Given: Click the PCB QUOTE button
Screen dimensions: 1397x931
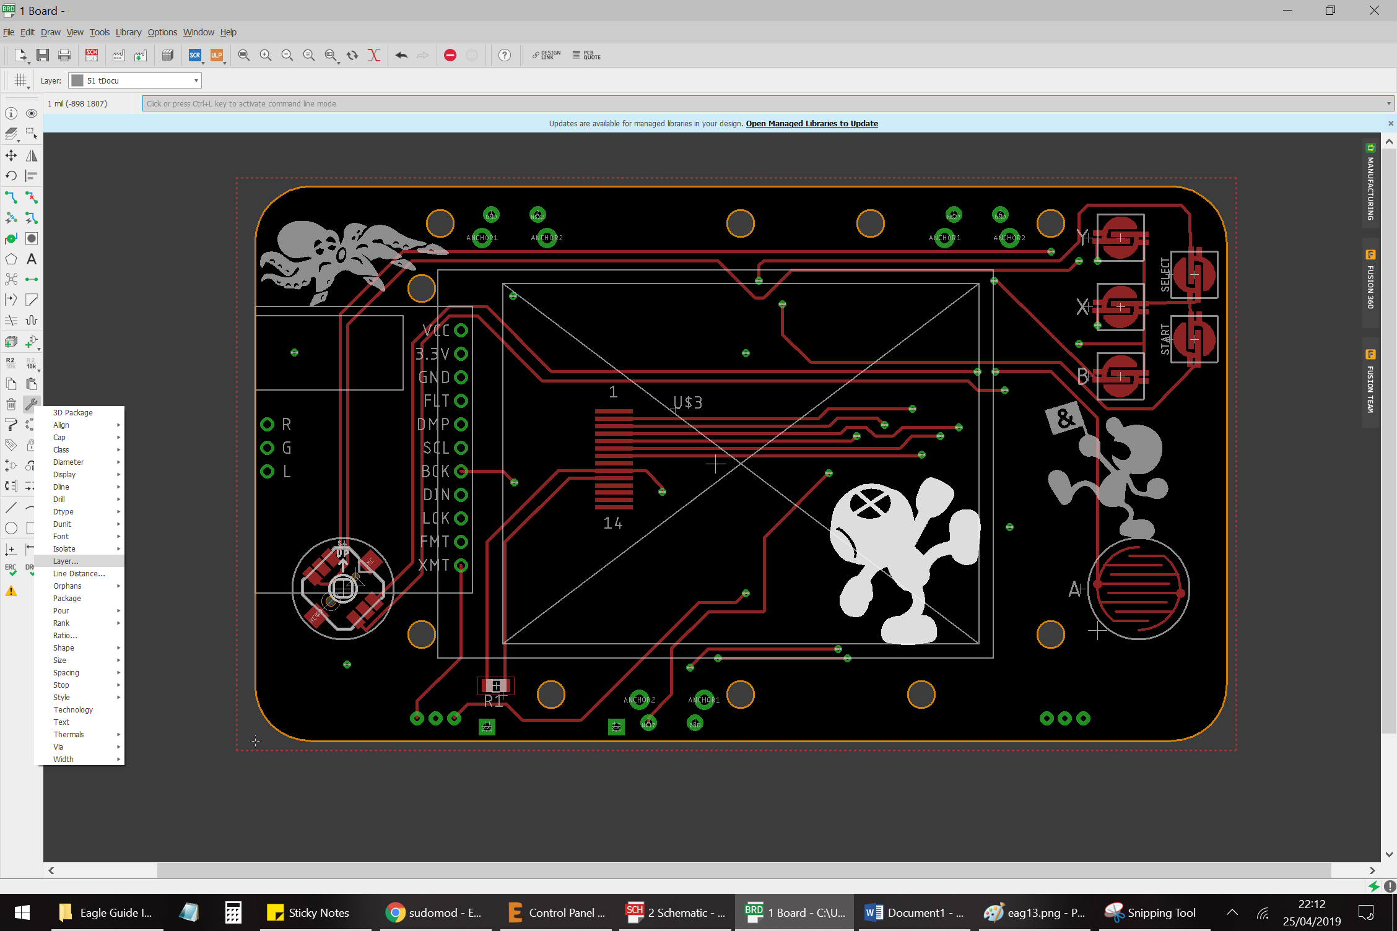Looking at the screenshot, I should pos(586,56).
